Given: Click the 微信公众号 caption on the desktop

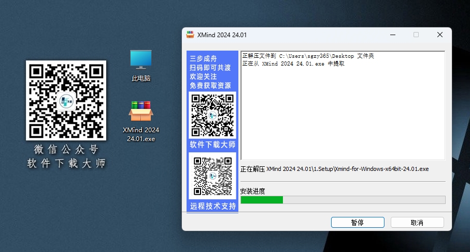Looking at the screenshot, I should point(66,149).
